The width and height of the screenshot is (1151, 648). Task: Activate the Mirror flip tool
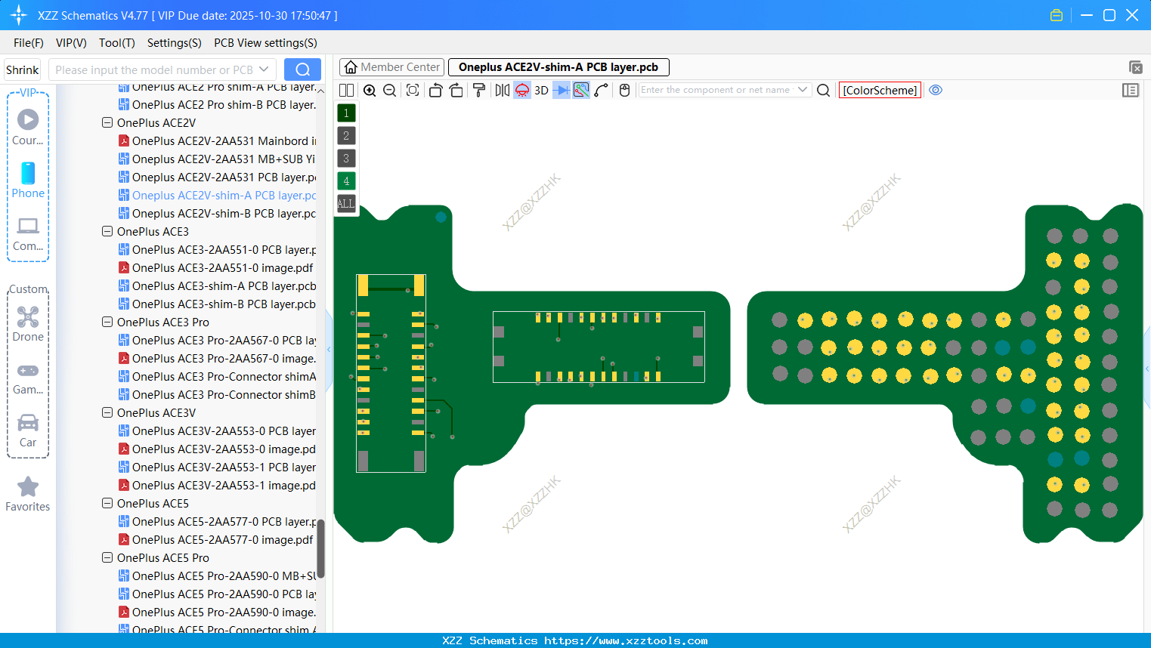tap(501, 90)
